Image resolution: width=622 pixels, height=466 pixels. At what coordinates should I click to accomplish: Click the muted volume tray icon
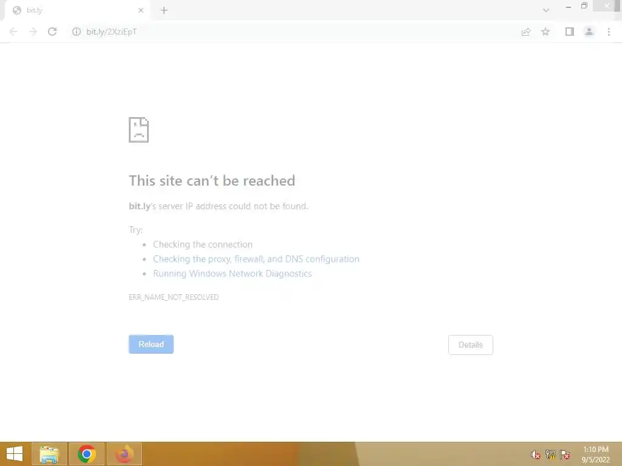[x=536, y=454]
